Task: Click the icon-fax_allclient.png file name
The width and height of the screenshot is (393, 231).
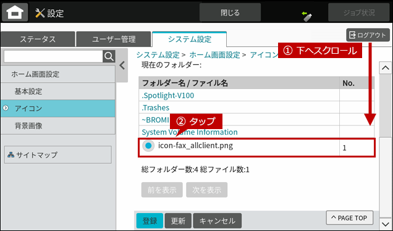Action: click(x=195, y=146)
